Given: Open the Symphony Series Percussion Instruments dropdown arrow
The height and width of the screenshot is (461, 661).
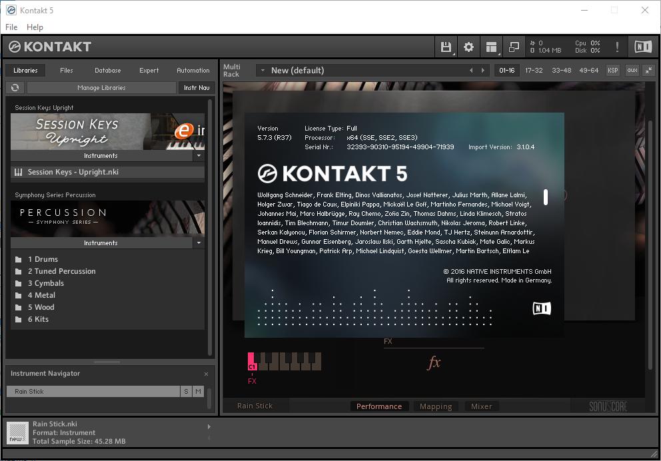Looking at the screenshot, I should 199,243.
